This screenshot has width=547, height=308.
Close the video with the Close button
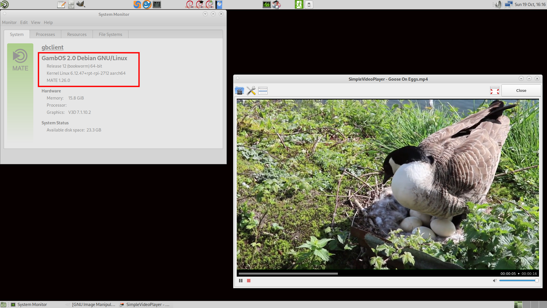(521, 90)
